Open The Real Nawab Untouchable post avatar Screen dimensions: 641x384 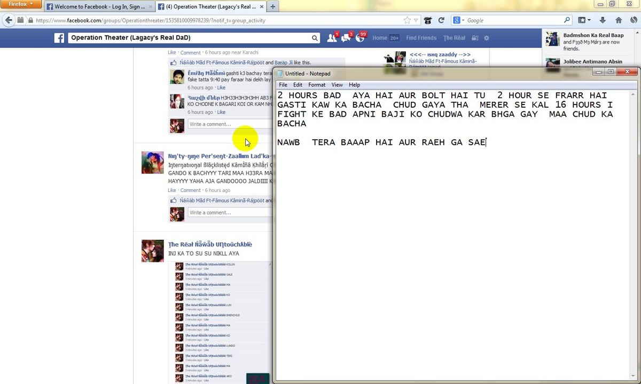tap(152, 251)
